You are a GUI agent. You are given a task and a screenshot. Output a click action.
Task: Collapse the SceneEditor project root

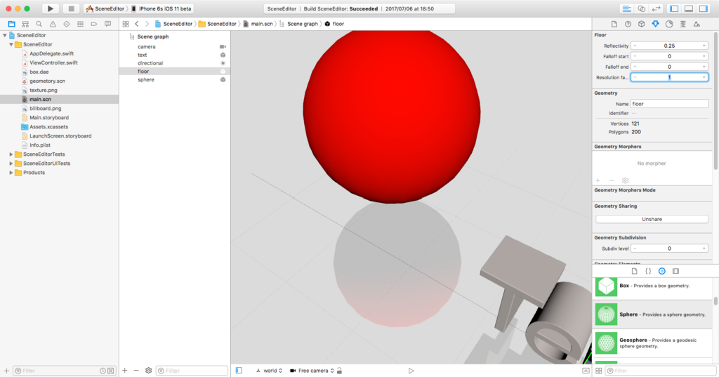click(5, 35)
